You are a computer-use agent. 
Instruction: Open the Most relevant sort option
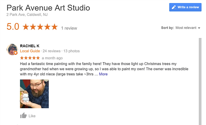coord(186,28)
